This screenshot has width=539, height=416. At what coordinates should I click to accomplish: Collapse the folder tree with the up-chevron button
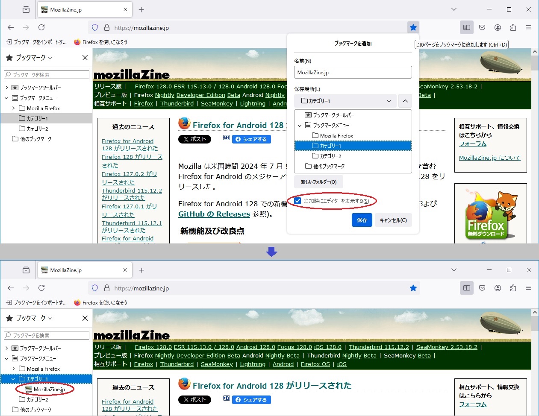click(x=405, y=101)
